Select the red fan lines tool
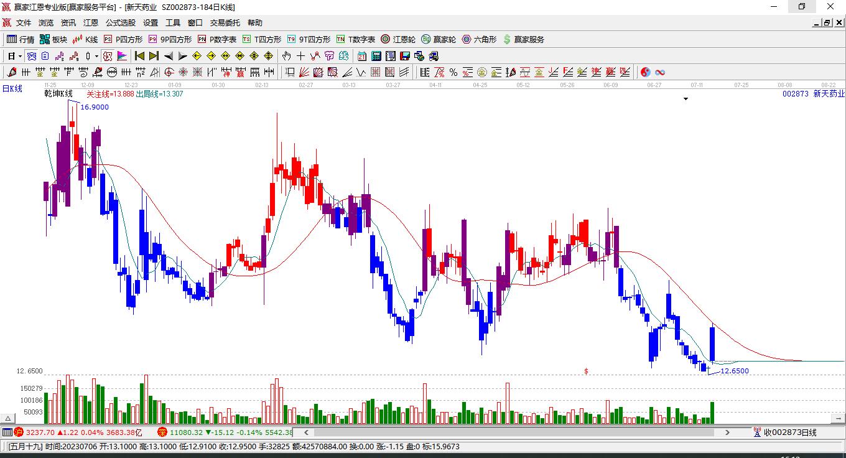The height and width of the screenshot is (458, 846). (x=304, y=72)
